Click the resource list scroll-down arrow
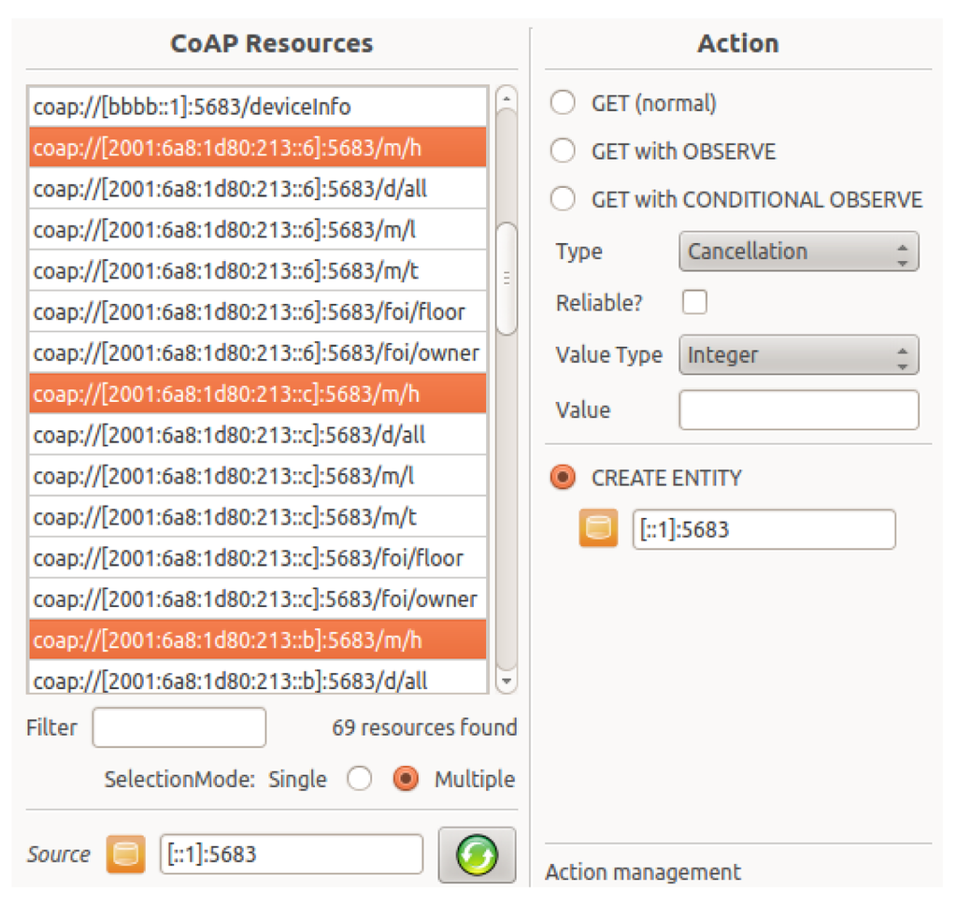The height and width of the screenshot is (906, 957). [x=506, y=681]
